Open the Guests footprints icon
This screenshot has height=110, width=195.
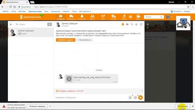click(103, 17)
